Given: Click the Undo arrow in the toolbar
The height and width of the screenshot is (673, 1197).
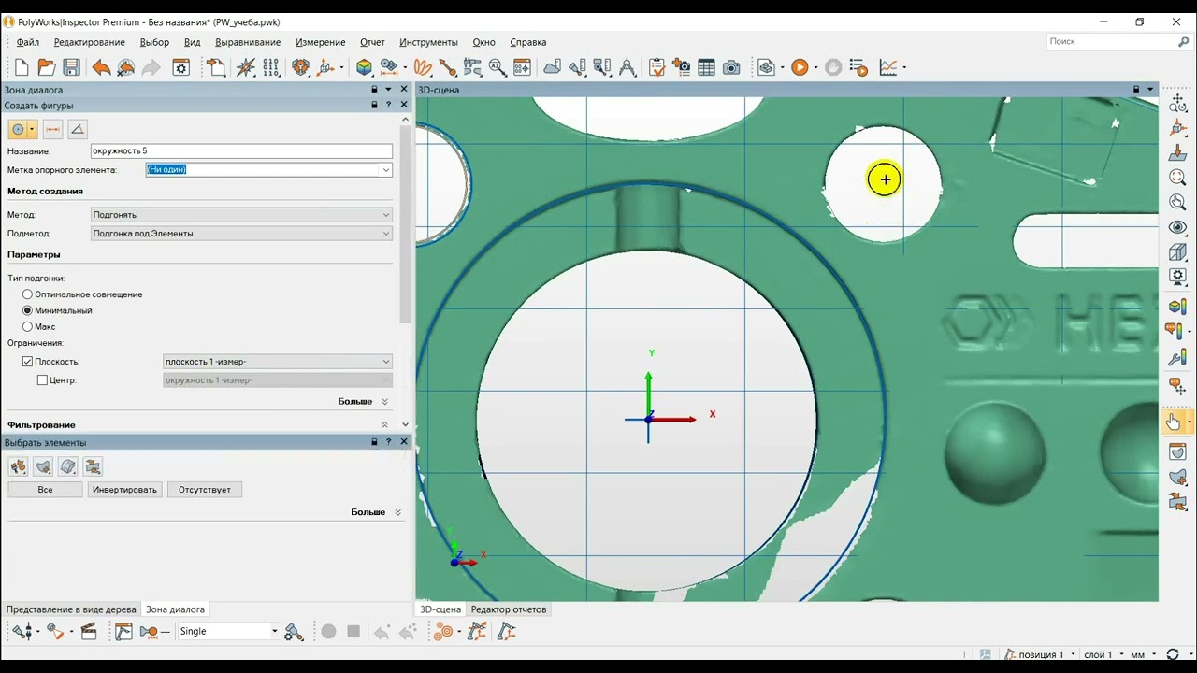Looking at the screenshot, I should click(x=101, y=67).
